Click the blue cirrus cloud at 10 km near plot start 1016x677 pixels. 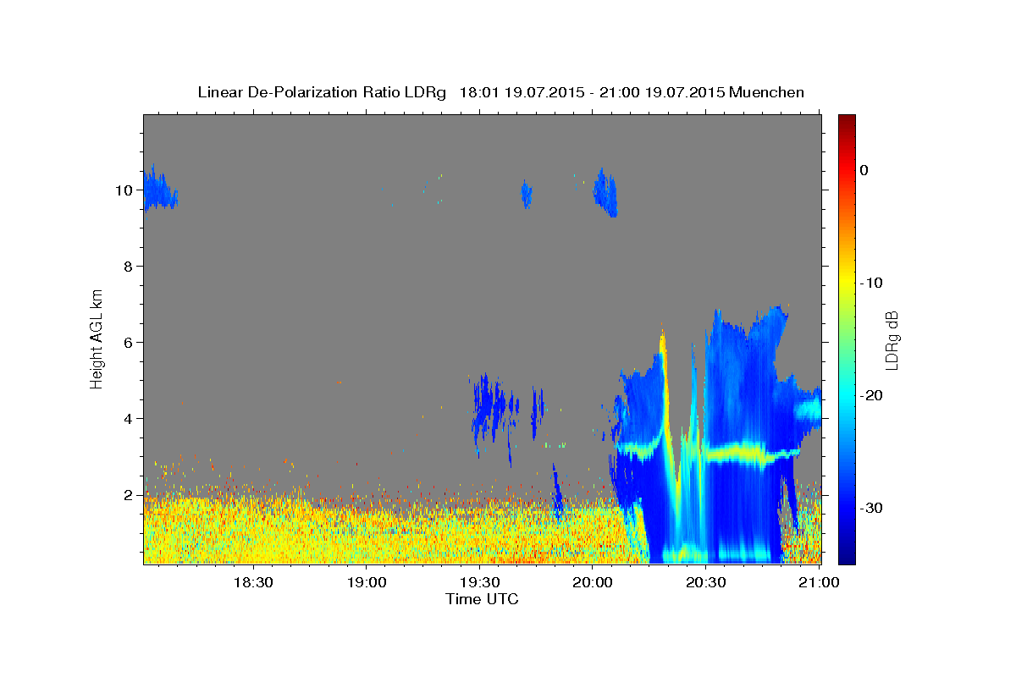pos(159,190)
